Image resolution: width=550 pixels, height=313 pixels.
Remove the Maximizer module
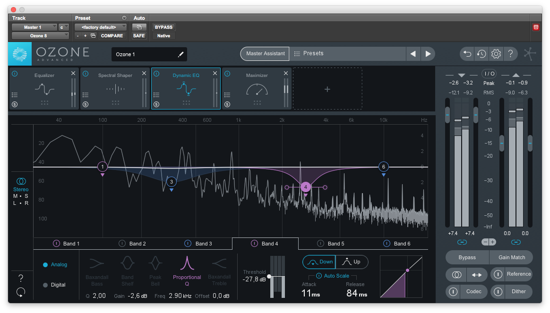coord(286,73)
